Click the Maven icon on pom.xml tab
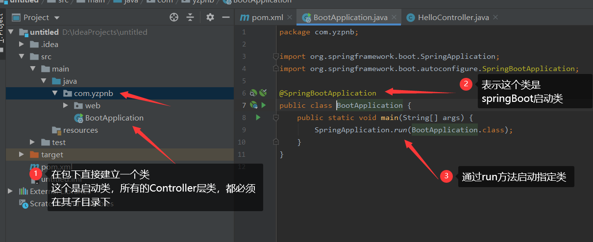The image size is (593, 242). pyautogui.click(x=245, y=17)
